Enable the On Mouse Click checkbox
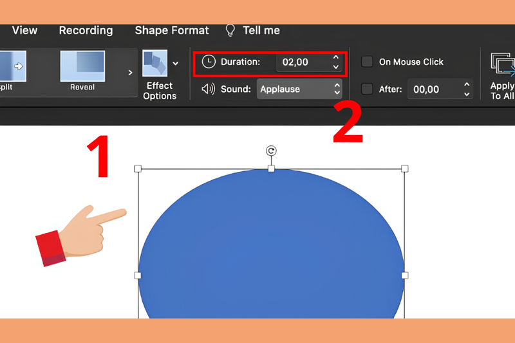The height and width of the screenshot is (343, 515). coord(367,62)
